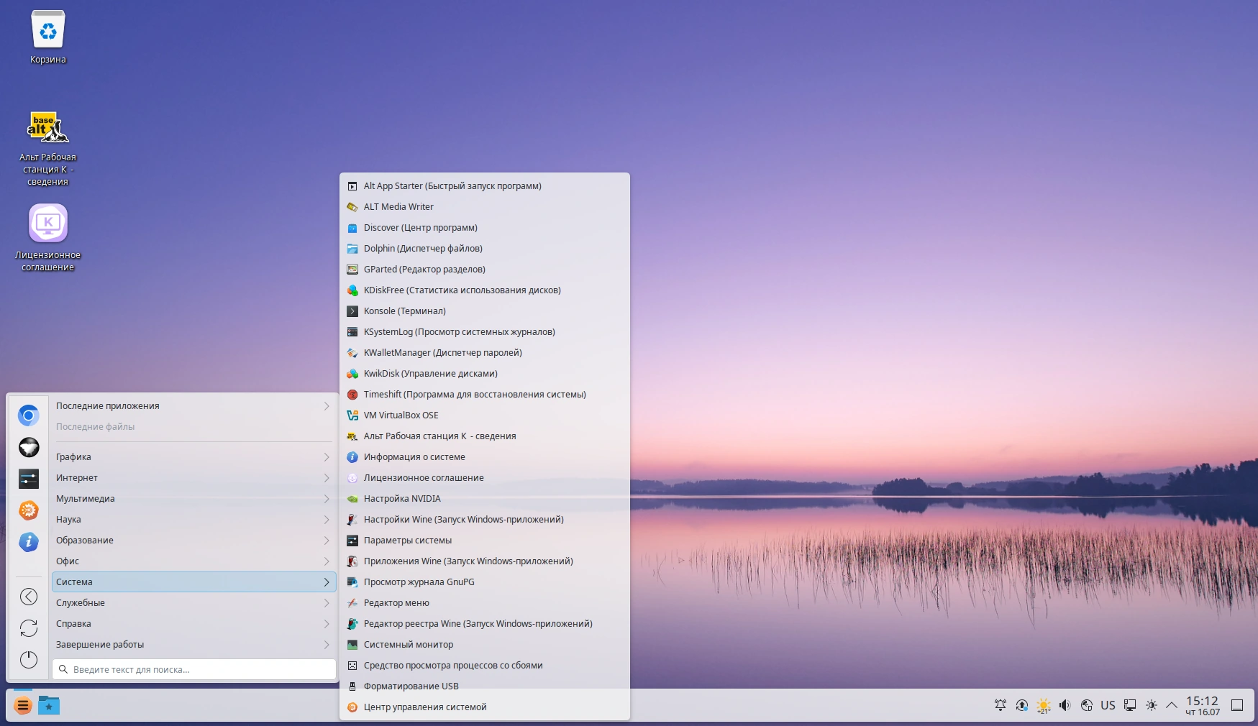Click the show desktop button
Viewport: 1258px width, 726px height.
click(x=1237, y=705)
